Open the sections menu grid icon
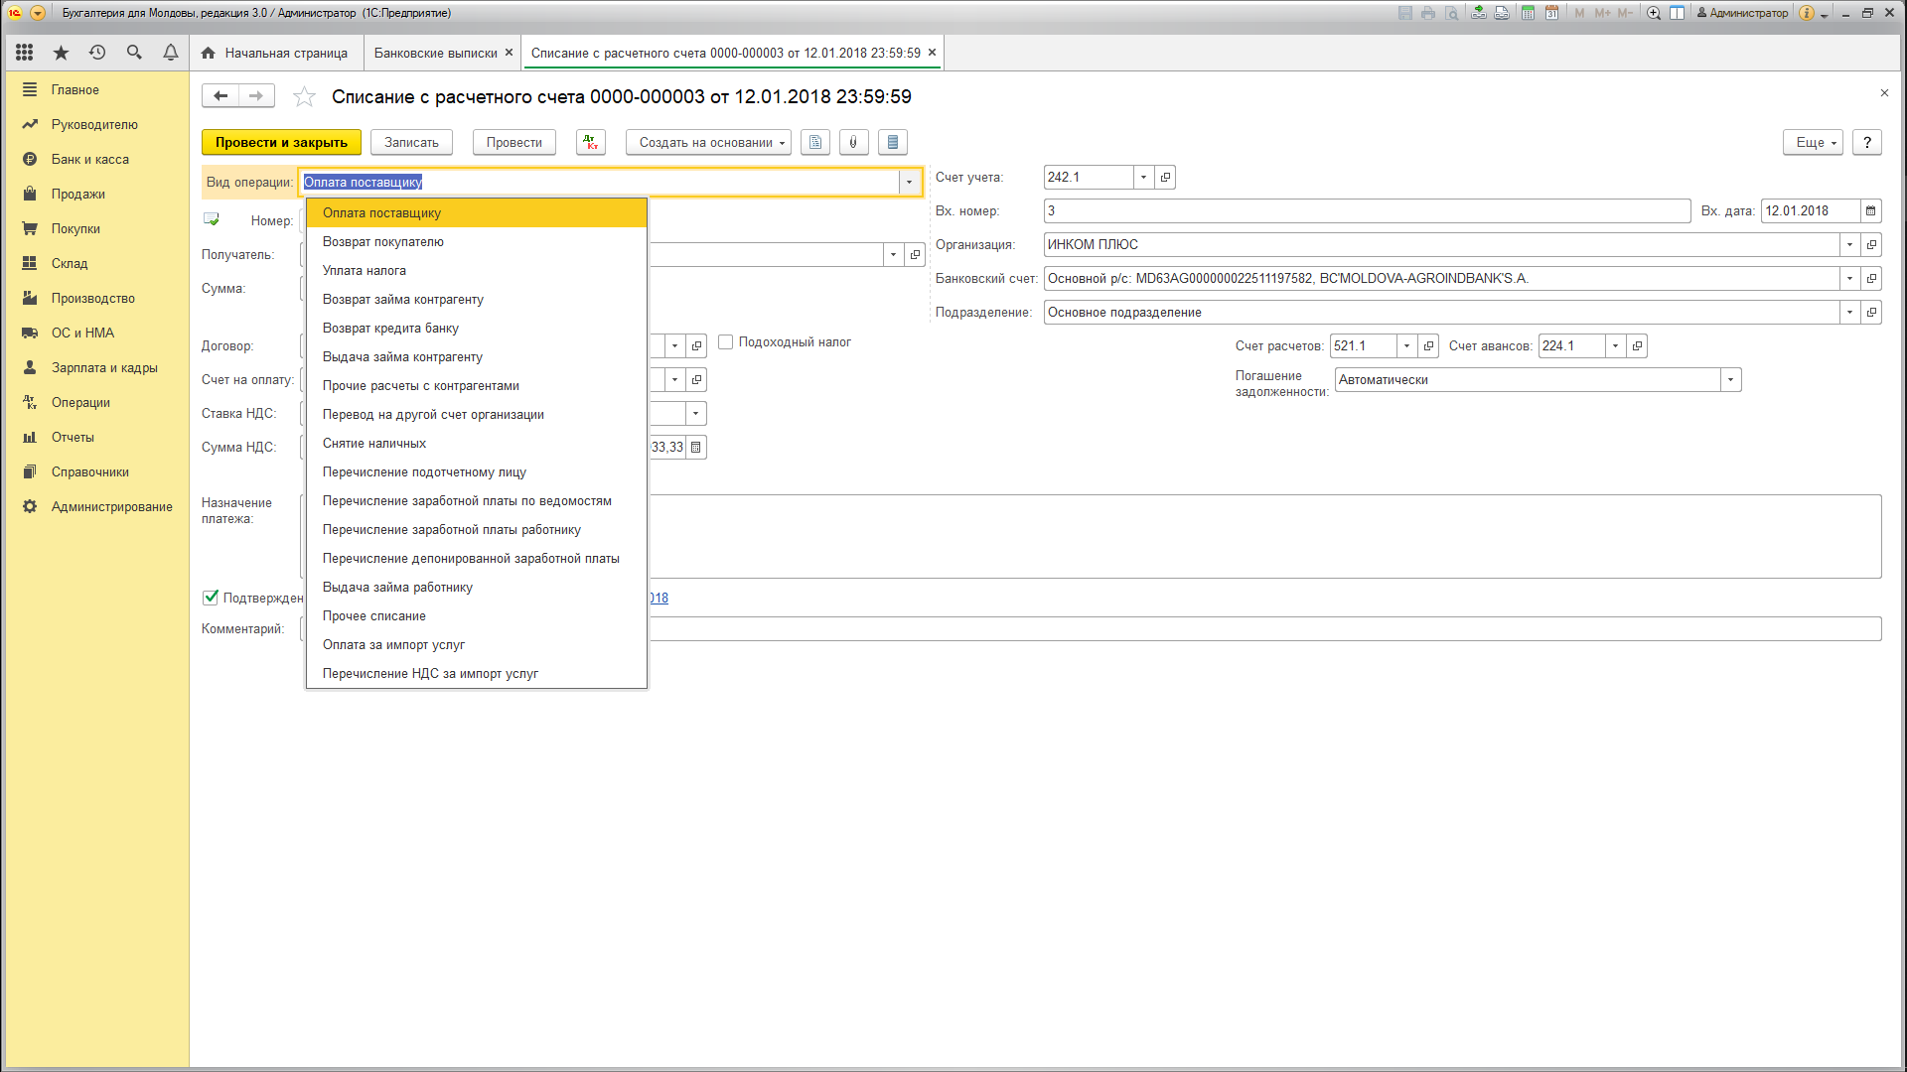The height and width of the screenshot is (1072, 1907). point(25,53)
